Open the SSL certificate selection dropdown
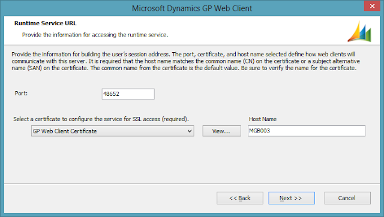384x217 pixels. [113, 131]
